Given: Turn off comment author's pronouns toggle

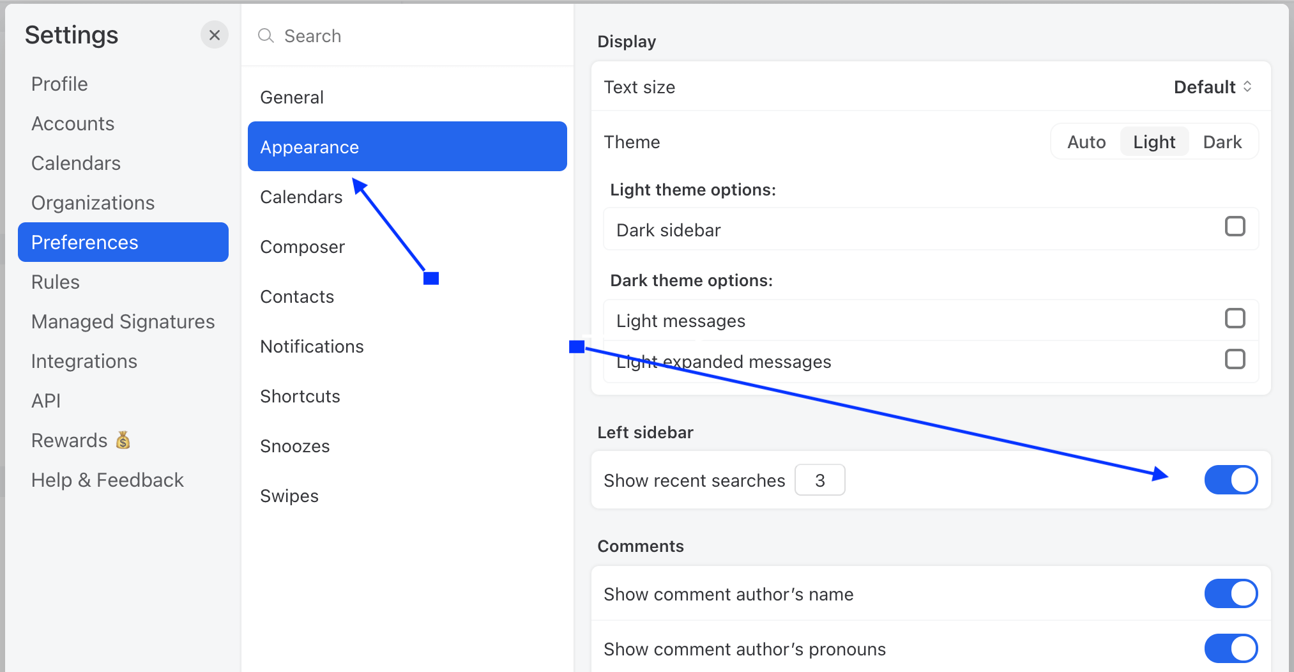Looking at the screenshot, I should click(x=1231, y=648).
